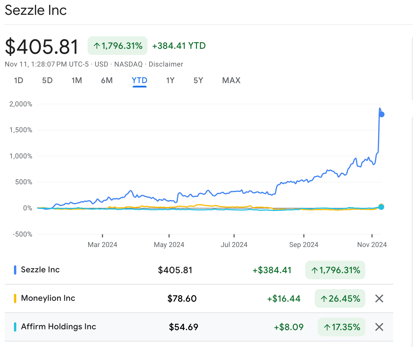Click the Affirm Holdings teal color marker

[15, 327]
